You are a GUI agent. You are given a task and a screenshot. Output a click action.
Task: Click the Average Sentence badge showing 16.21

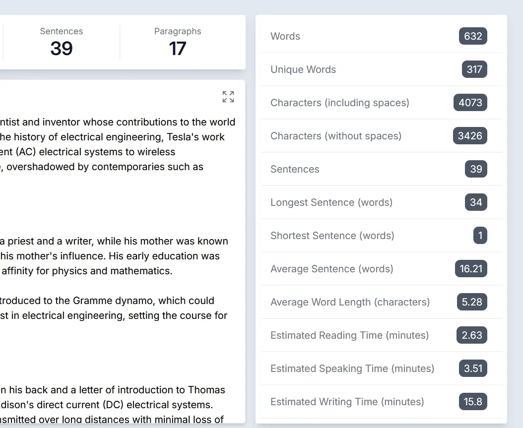coord(470,268)
